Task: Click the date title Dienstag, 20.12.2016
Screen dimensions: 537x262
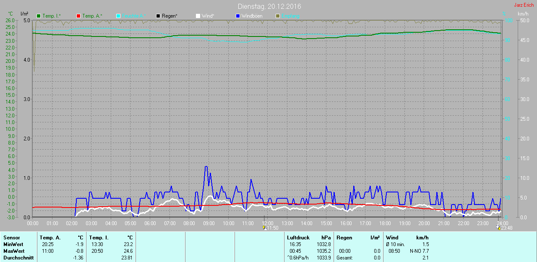Action: (x=269, y=6)
